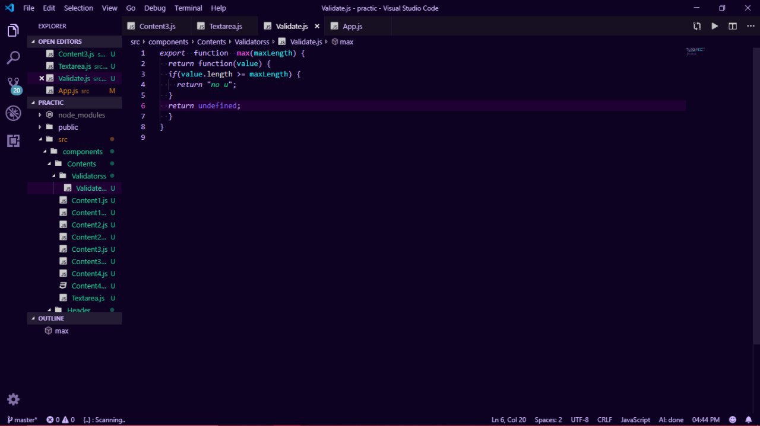
Task: Split the editor to the right
Action: pos(733,26)
